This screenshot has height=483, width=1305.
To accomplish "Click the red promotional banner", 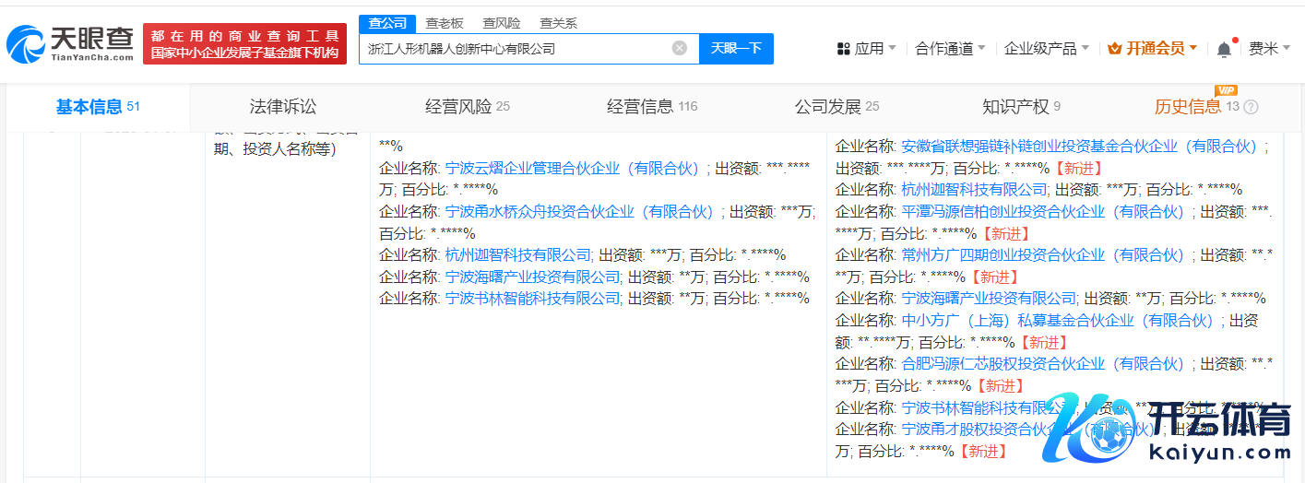I will coord(244,44).
